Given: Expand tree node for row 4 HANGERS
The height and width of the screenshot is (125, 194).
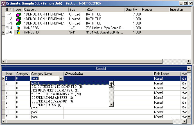Looking at the screenshot, I should 7,28.
